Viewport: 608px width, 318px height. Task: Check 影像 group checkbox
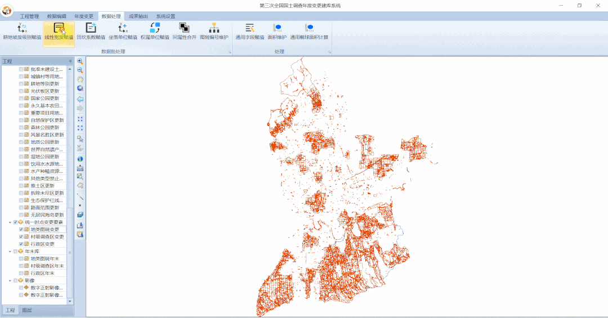point(16,280)
